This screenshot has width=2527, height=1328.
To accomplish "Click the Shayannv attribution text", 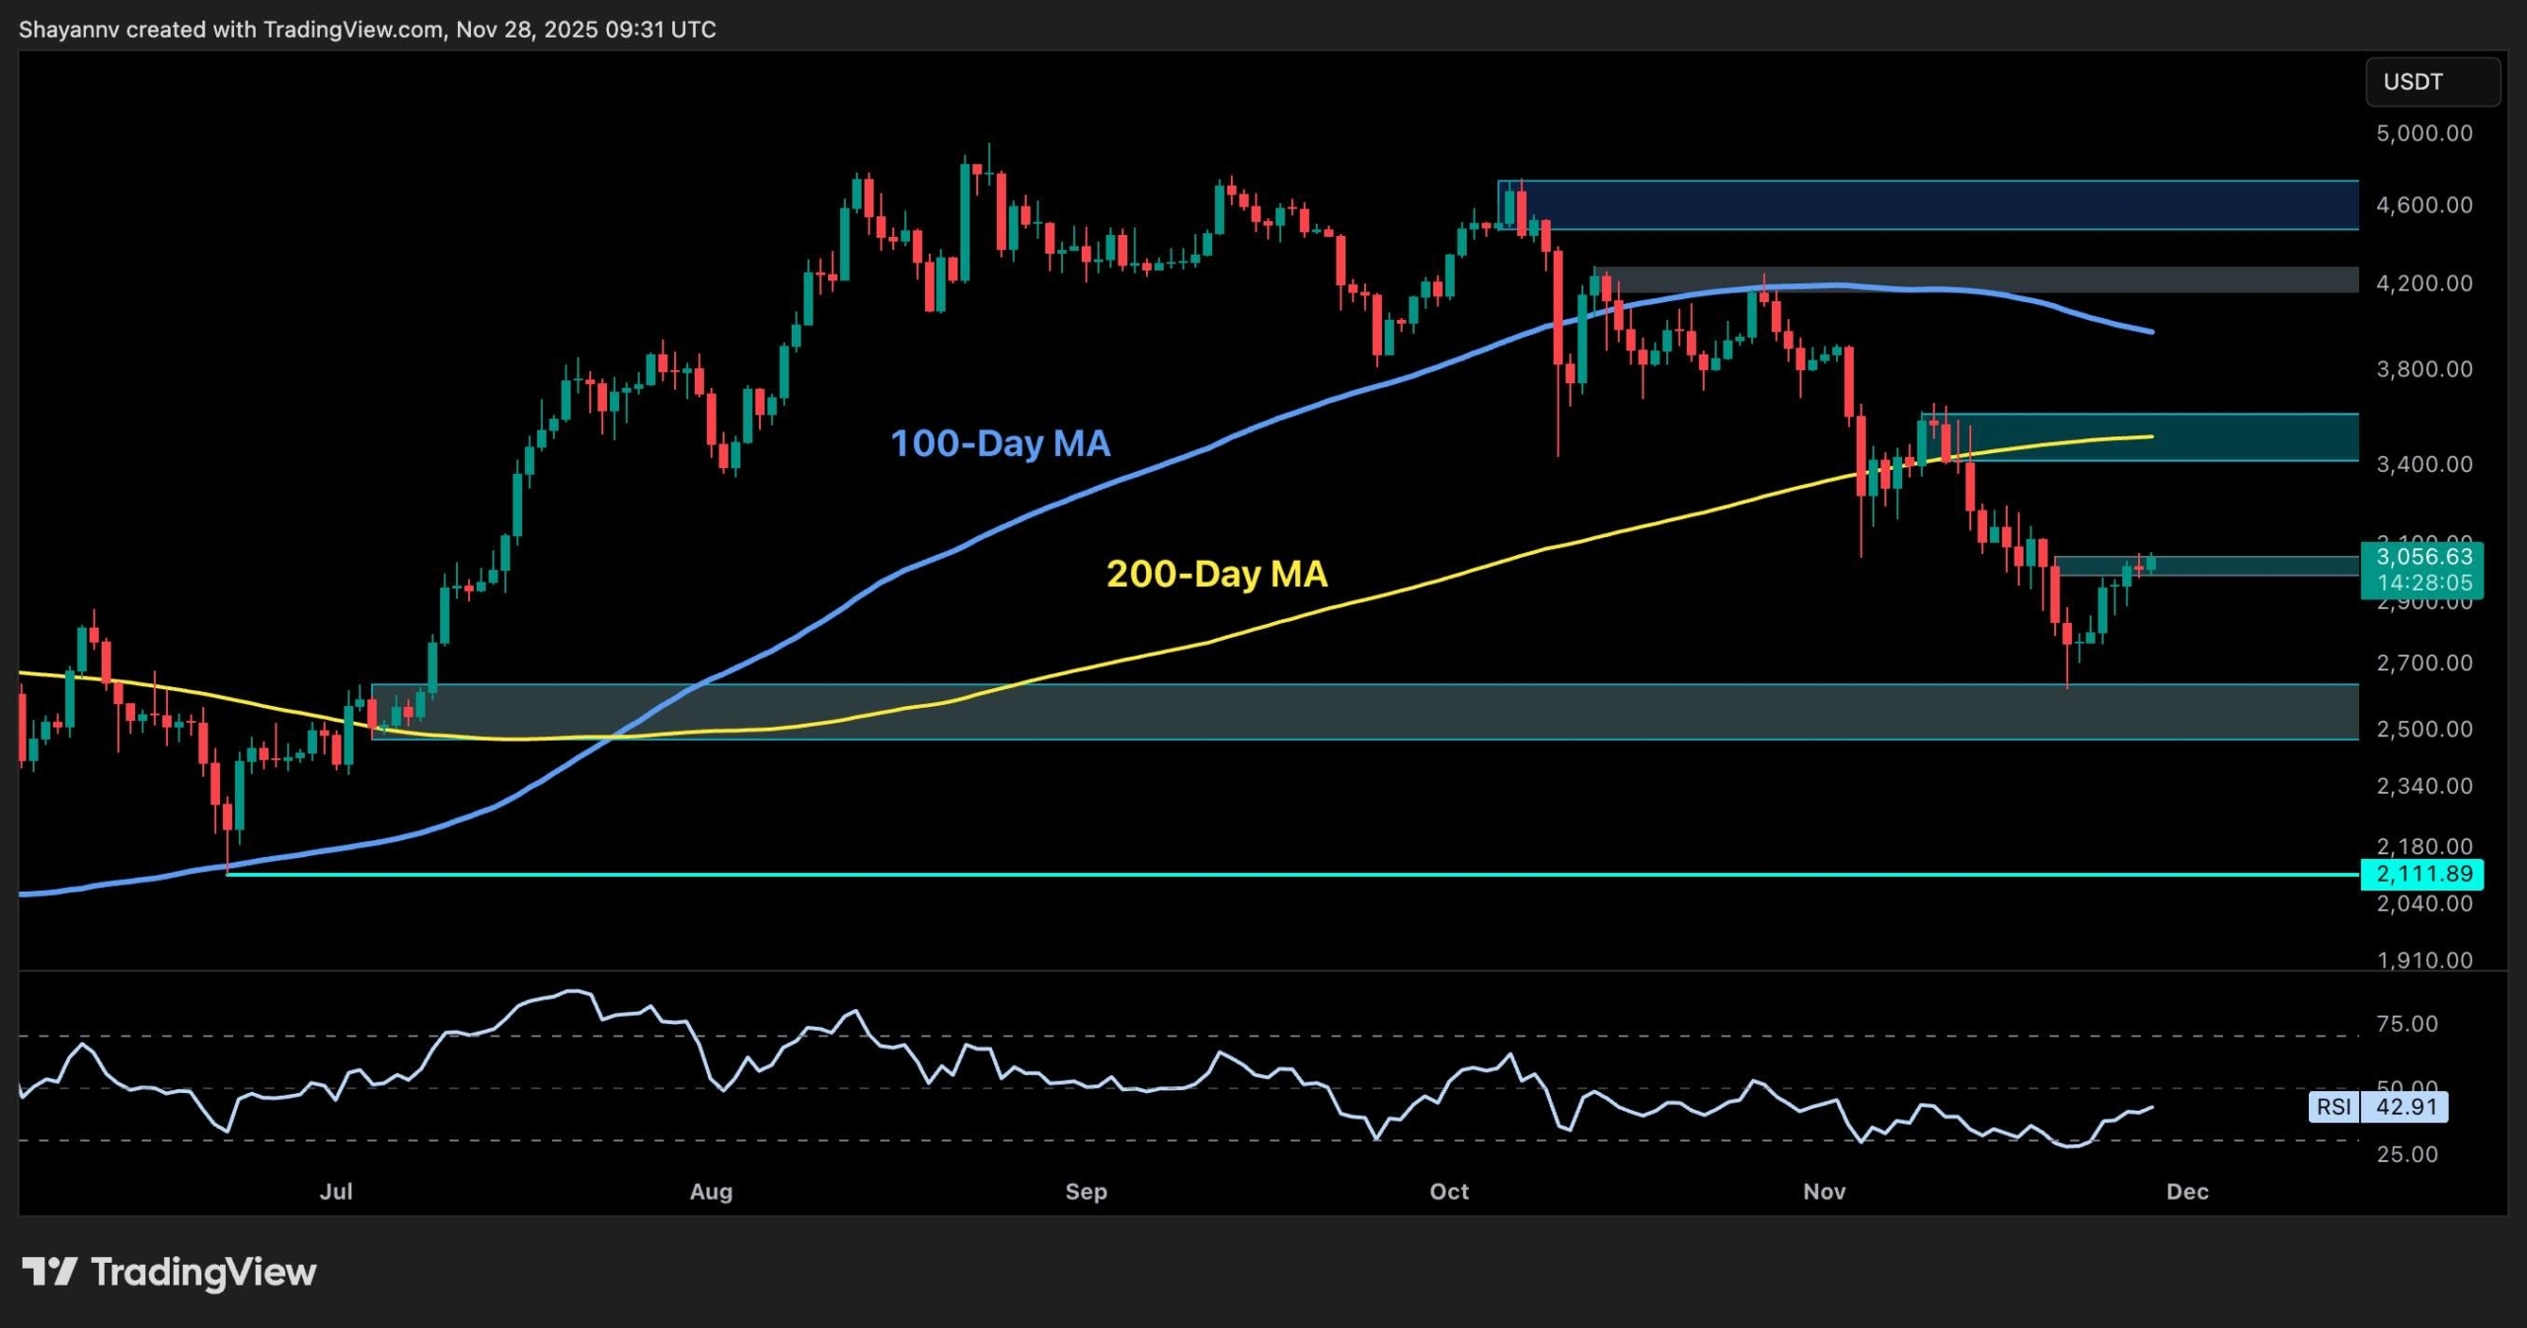I will pyautogui.click(x=69, y=29).
